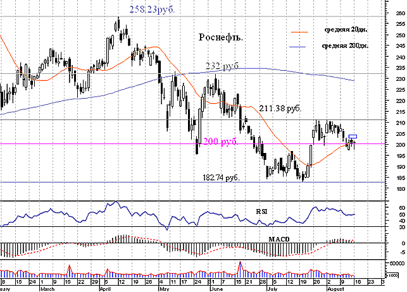Click the RSI indicator label
Image resolution: width=407 pixels, height=292 pixels.
coord(261,212)
